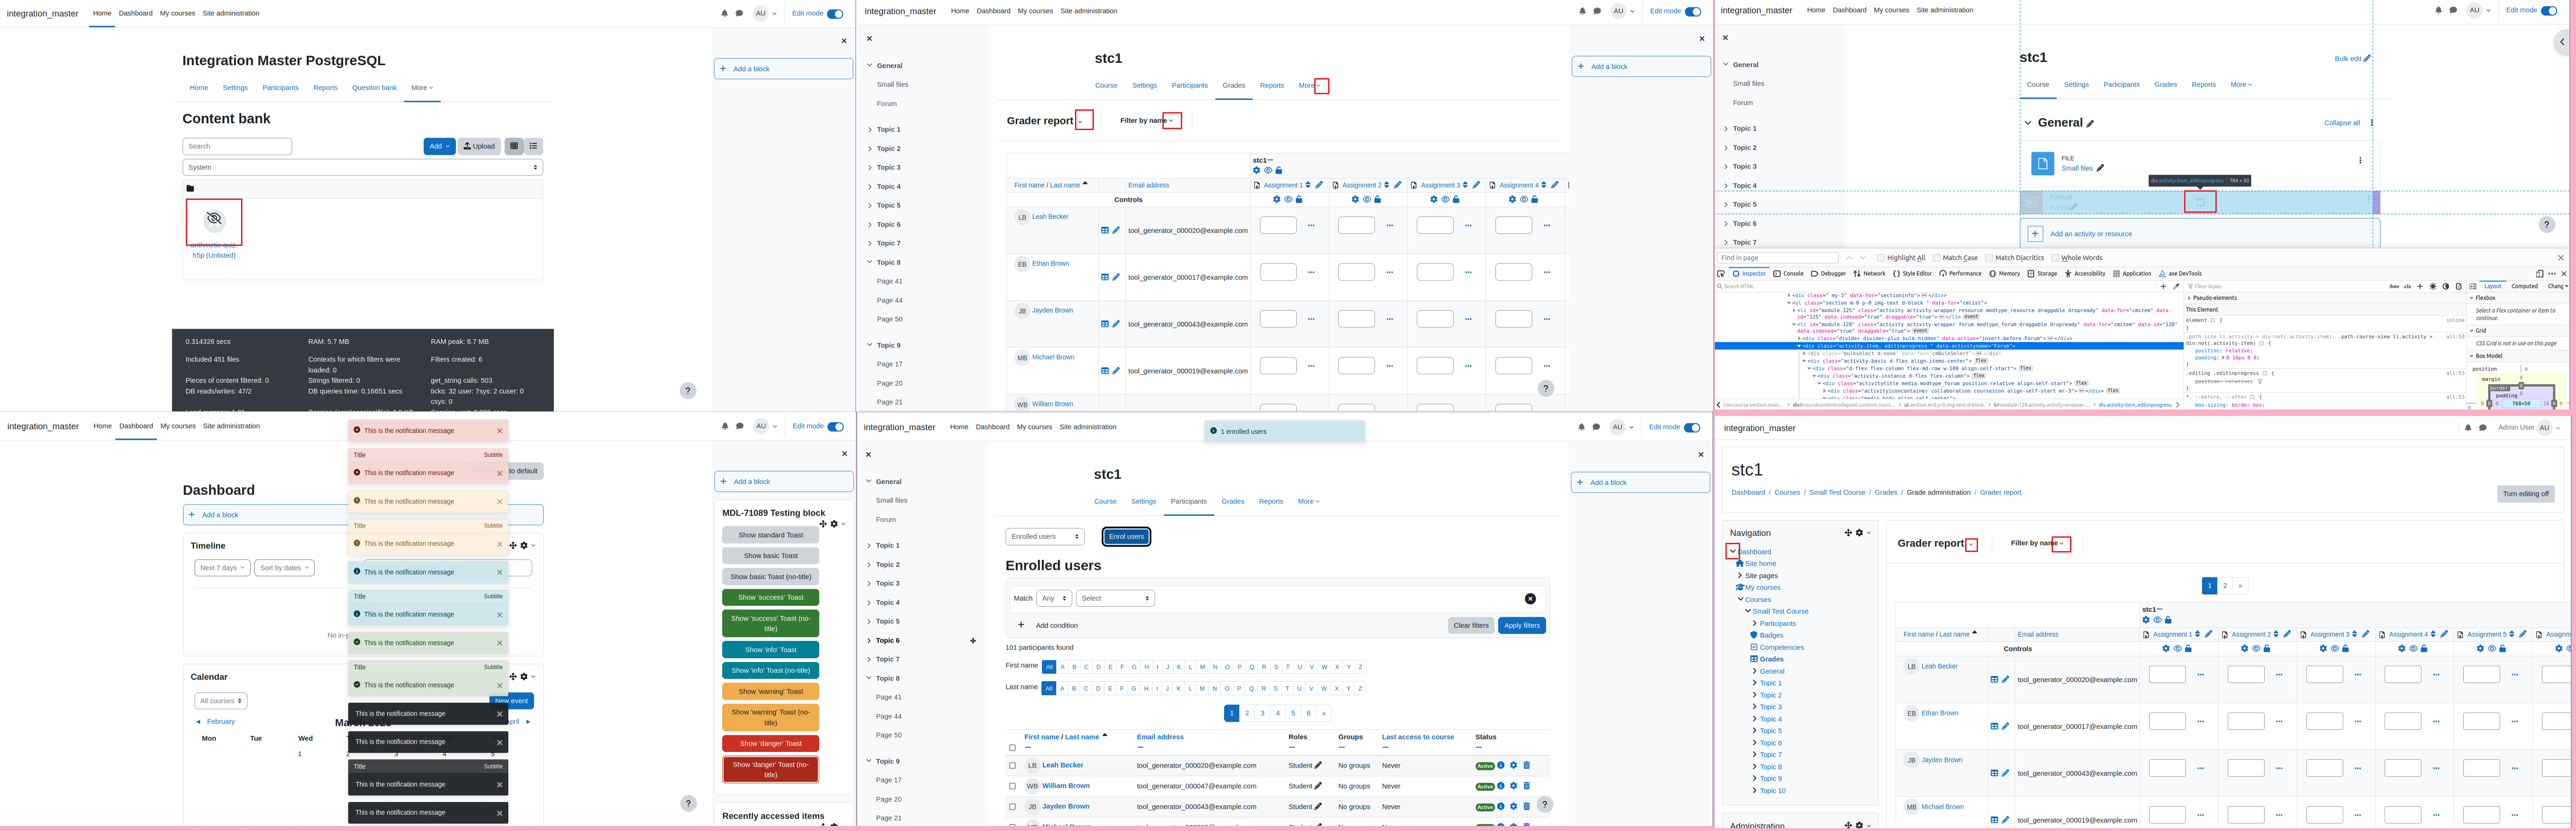Switch Content bank to list view icon
Screen dimensions: 2576x831
pos(533,146)
